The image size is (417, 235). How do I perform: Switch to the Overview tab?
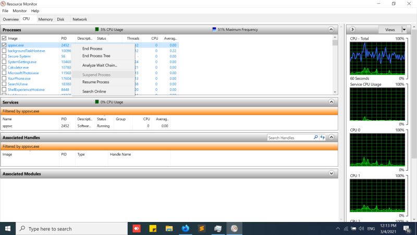click(10, 19)
